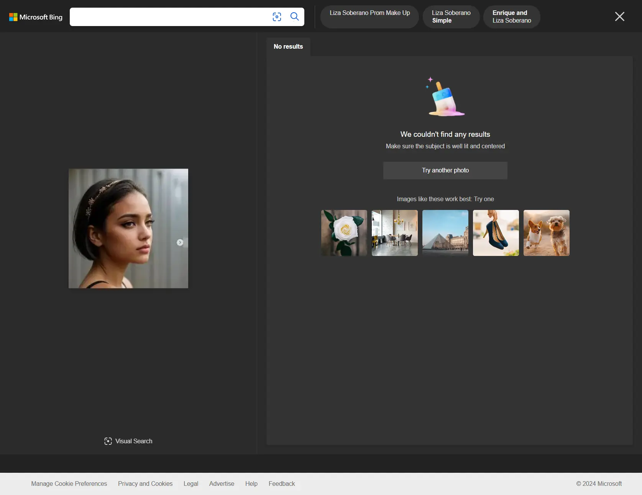This screenshot has height=495, width=642.
Task: Click the Microsoft Bing logo
Action: [36, 17]
